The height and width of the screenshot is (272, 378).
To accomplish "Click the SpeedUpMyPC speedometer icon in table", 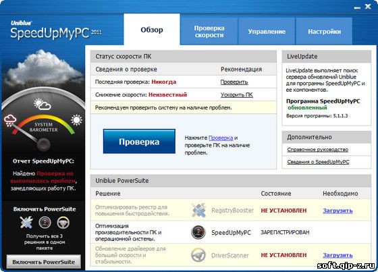I will point(198,232).
